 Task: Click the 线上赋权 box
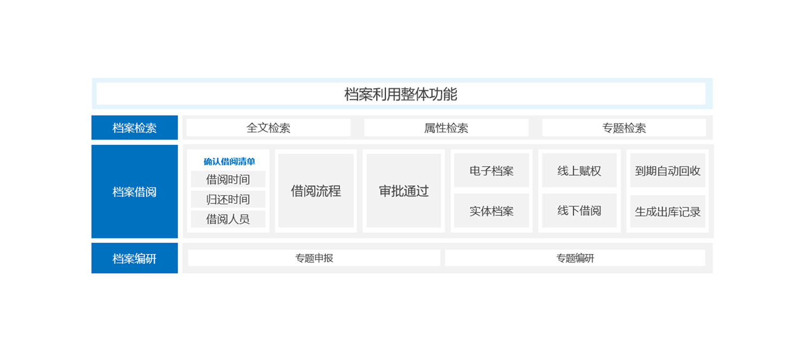point(579,171)
